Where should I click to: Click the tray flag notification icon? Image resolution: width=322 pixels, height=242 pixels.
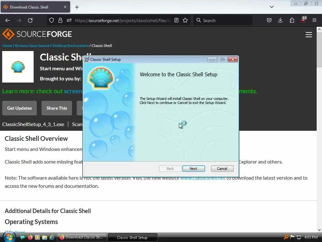click(292, 237)
